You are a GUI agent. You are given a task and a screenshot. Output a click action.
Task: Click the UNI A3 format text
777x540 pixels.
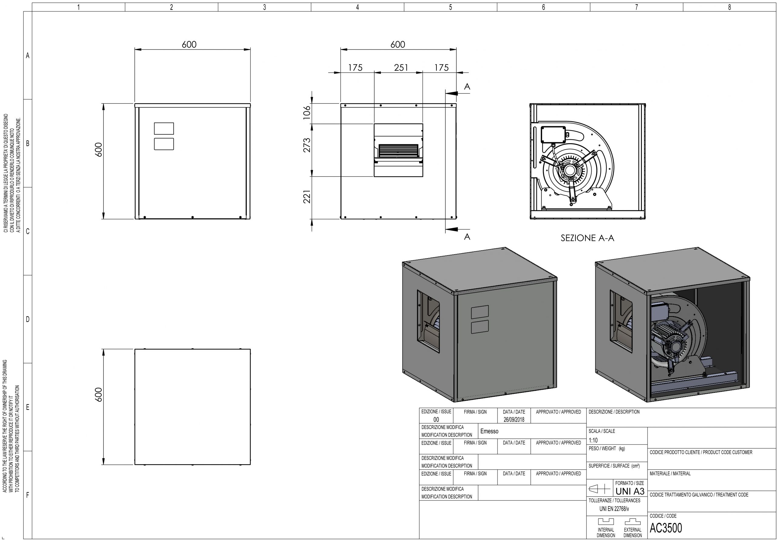[x=630, y=491]
